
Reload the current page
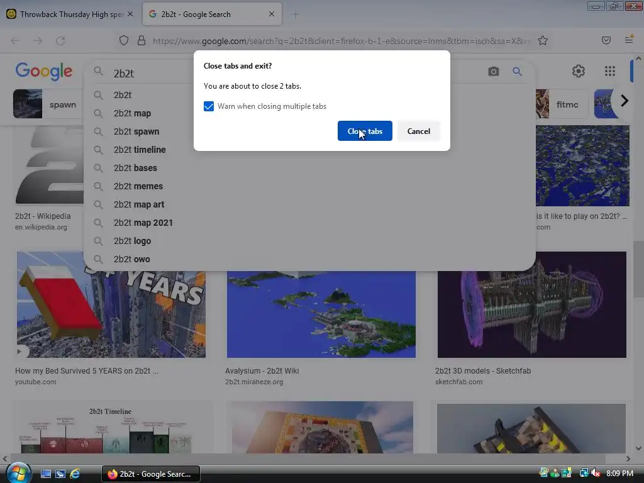(x=60, y=41)
